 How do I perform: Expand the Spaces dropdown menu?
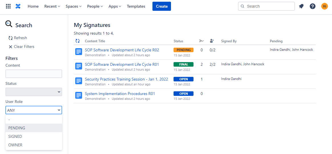(74, 6)
